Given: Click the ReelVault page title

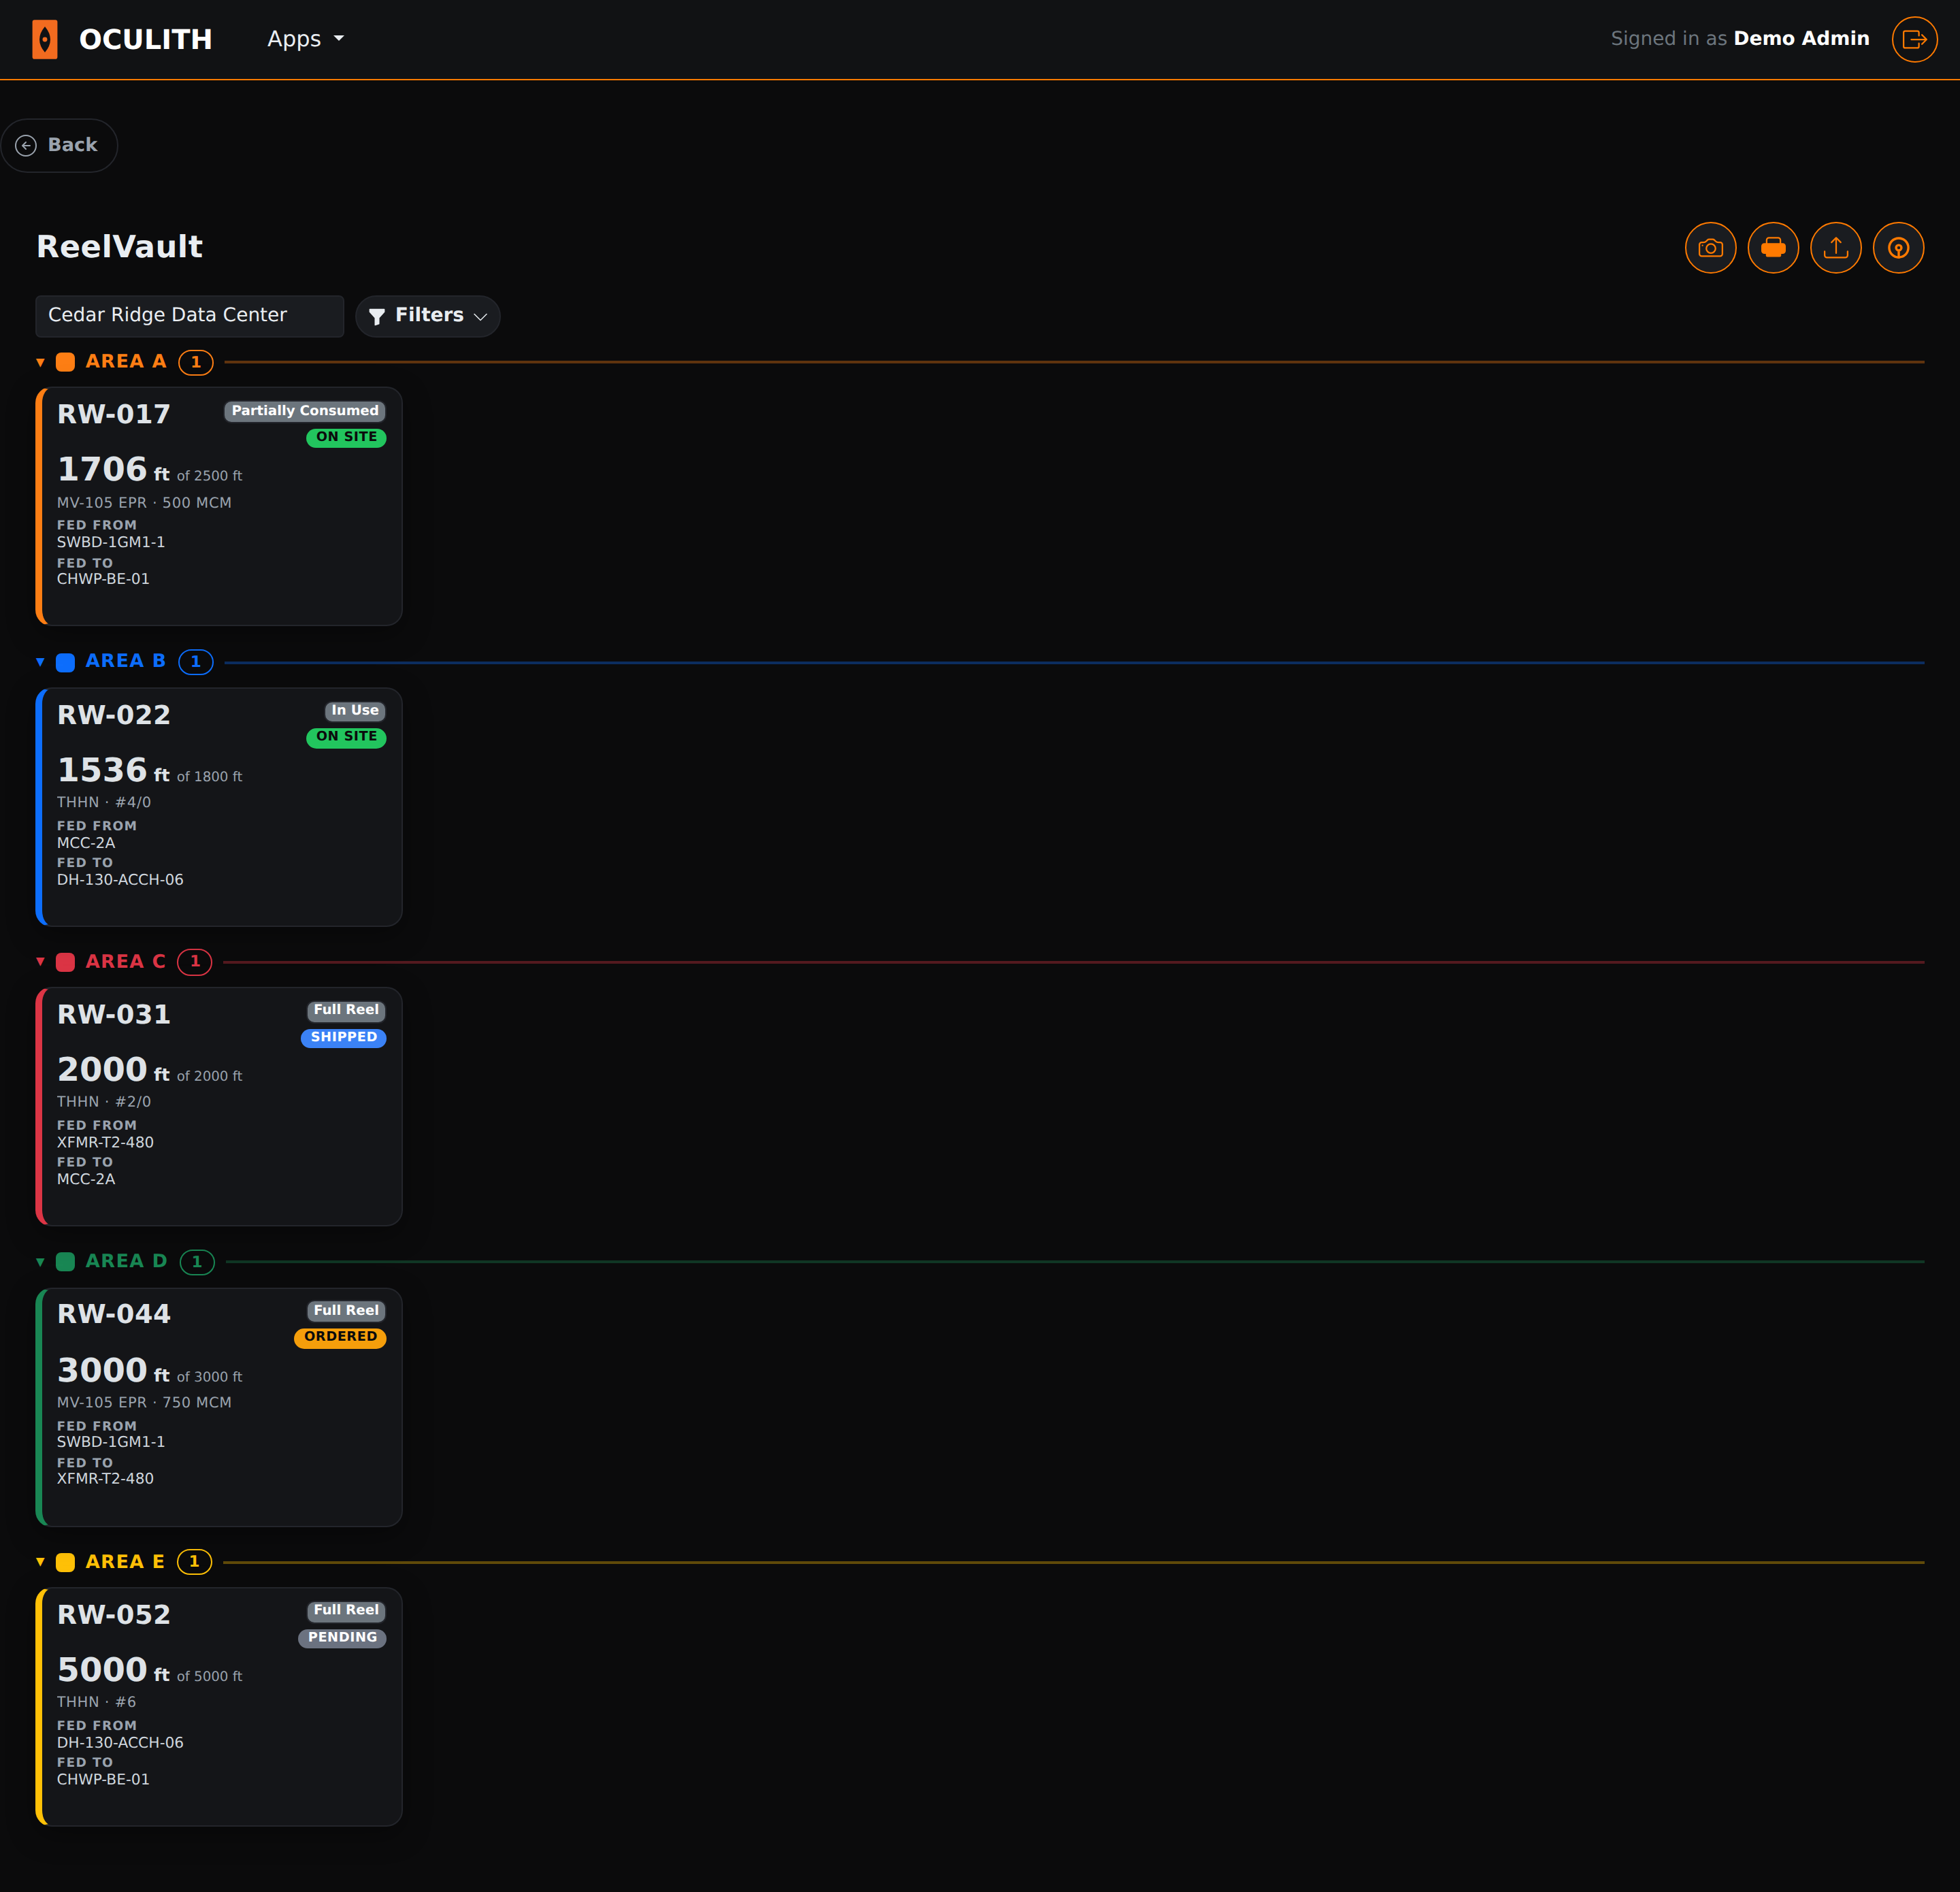Looking at the screenshot, I should 119,246.
